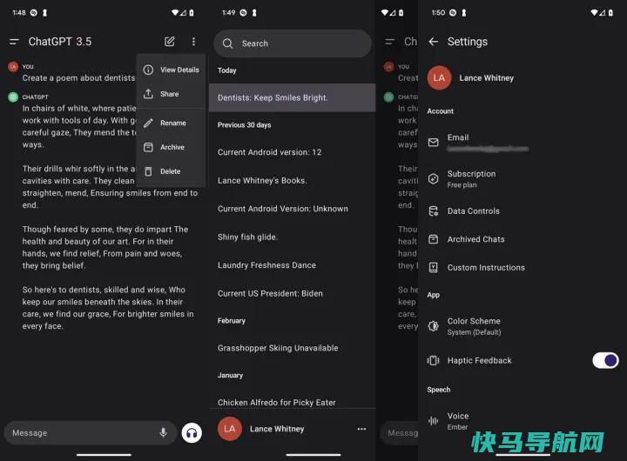Open Data Controls settings
The height and width of the screenshot is (461, 627).
tap(522, 210)
